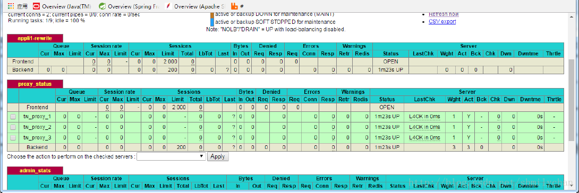Click the 1m23s UP status of tw_proxy_3
579x193 pixels.
387,137
